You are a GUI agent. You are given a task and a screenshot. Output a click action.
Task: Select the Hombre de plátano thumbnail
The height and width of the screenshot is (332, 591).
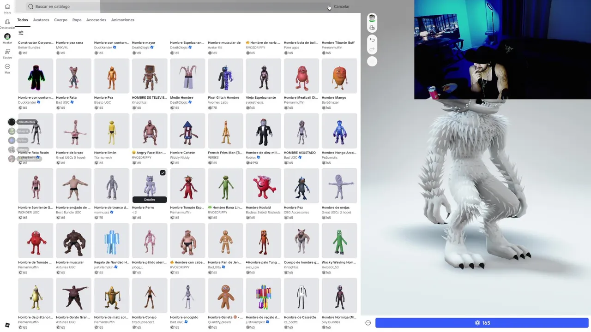pyautogui.click(x=36, y=295)
